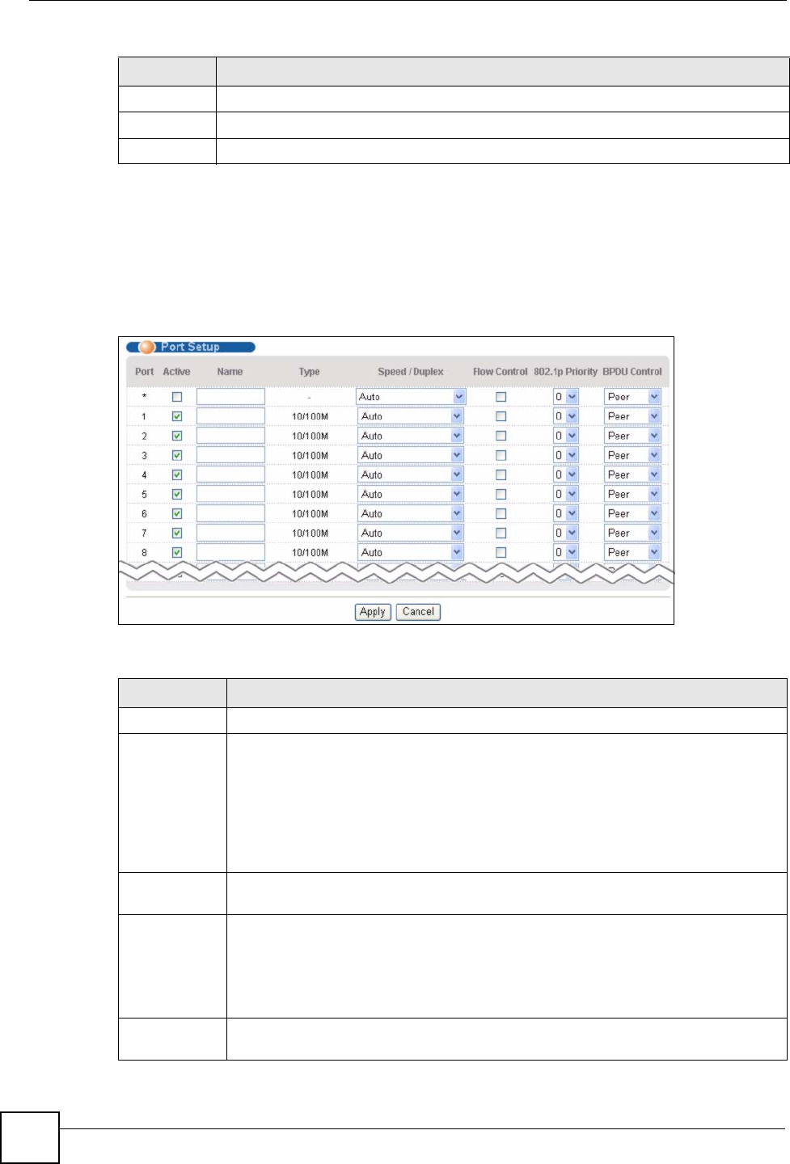Screen dimensions: 790x1164
Task: Open Speed/Duplex dropdown for port 6
Action: point(411,513)
